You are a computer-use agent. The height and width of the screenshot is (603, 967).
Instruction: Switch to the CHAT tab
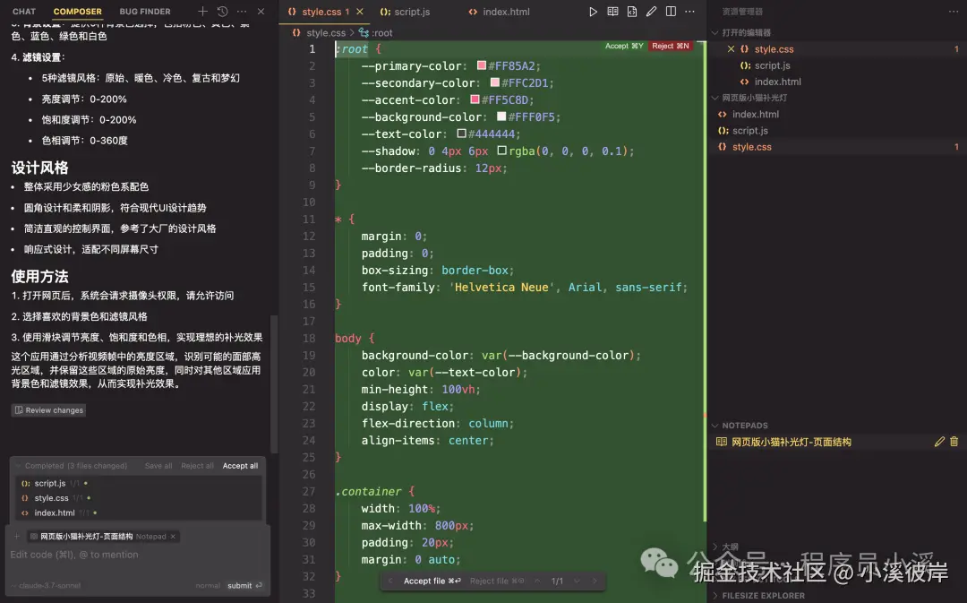click(24, 11)
